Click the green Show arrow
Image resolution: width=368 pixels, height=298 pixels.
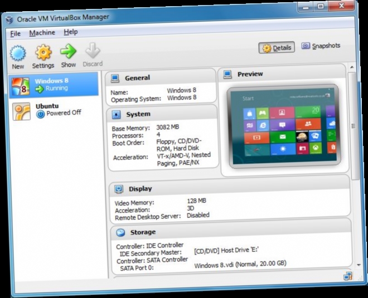point(68,51)
